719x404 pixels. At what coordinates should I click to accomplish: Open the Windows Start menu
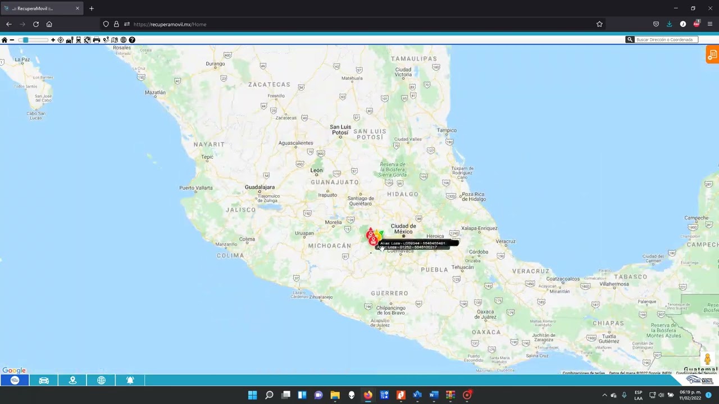click(253, 395)
